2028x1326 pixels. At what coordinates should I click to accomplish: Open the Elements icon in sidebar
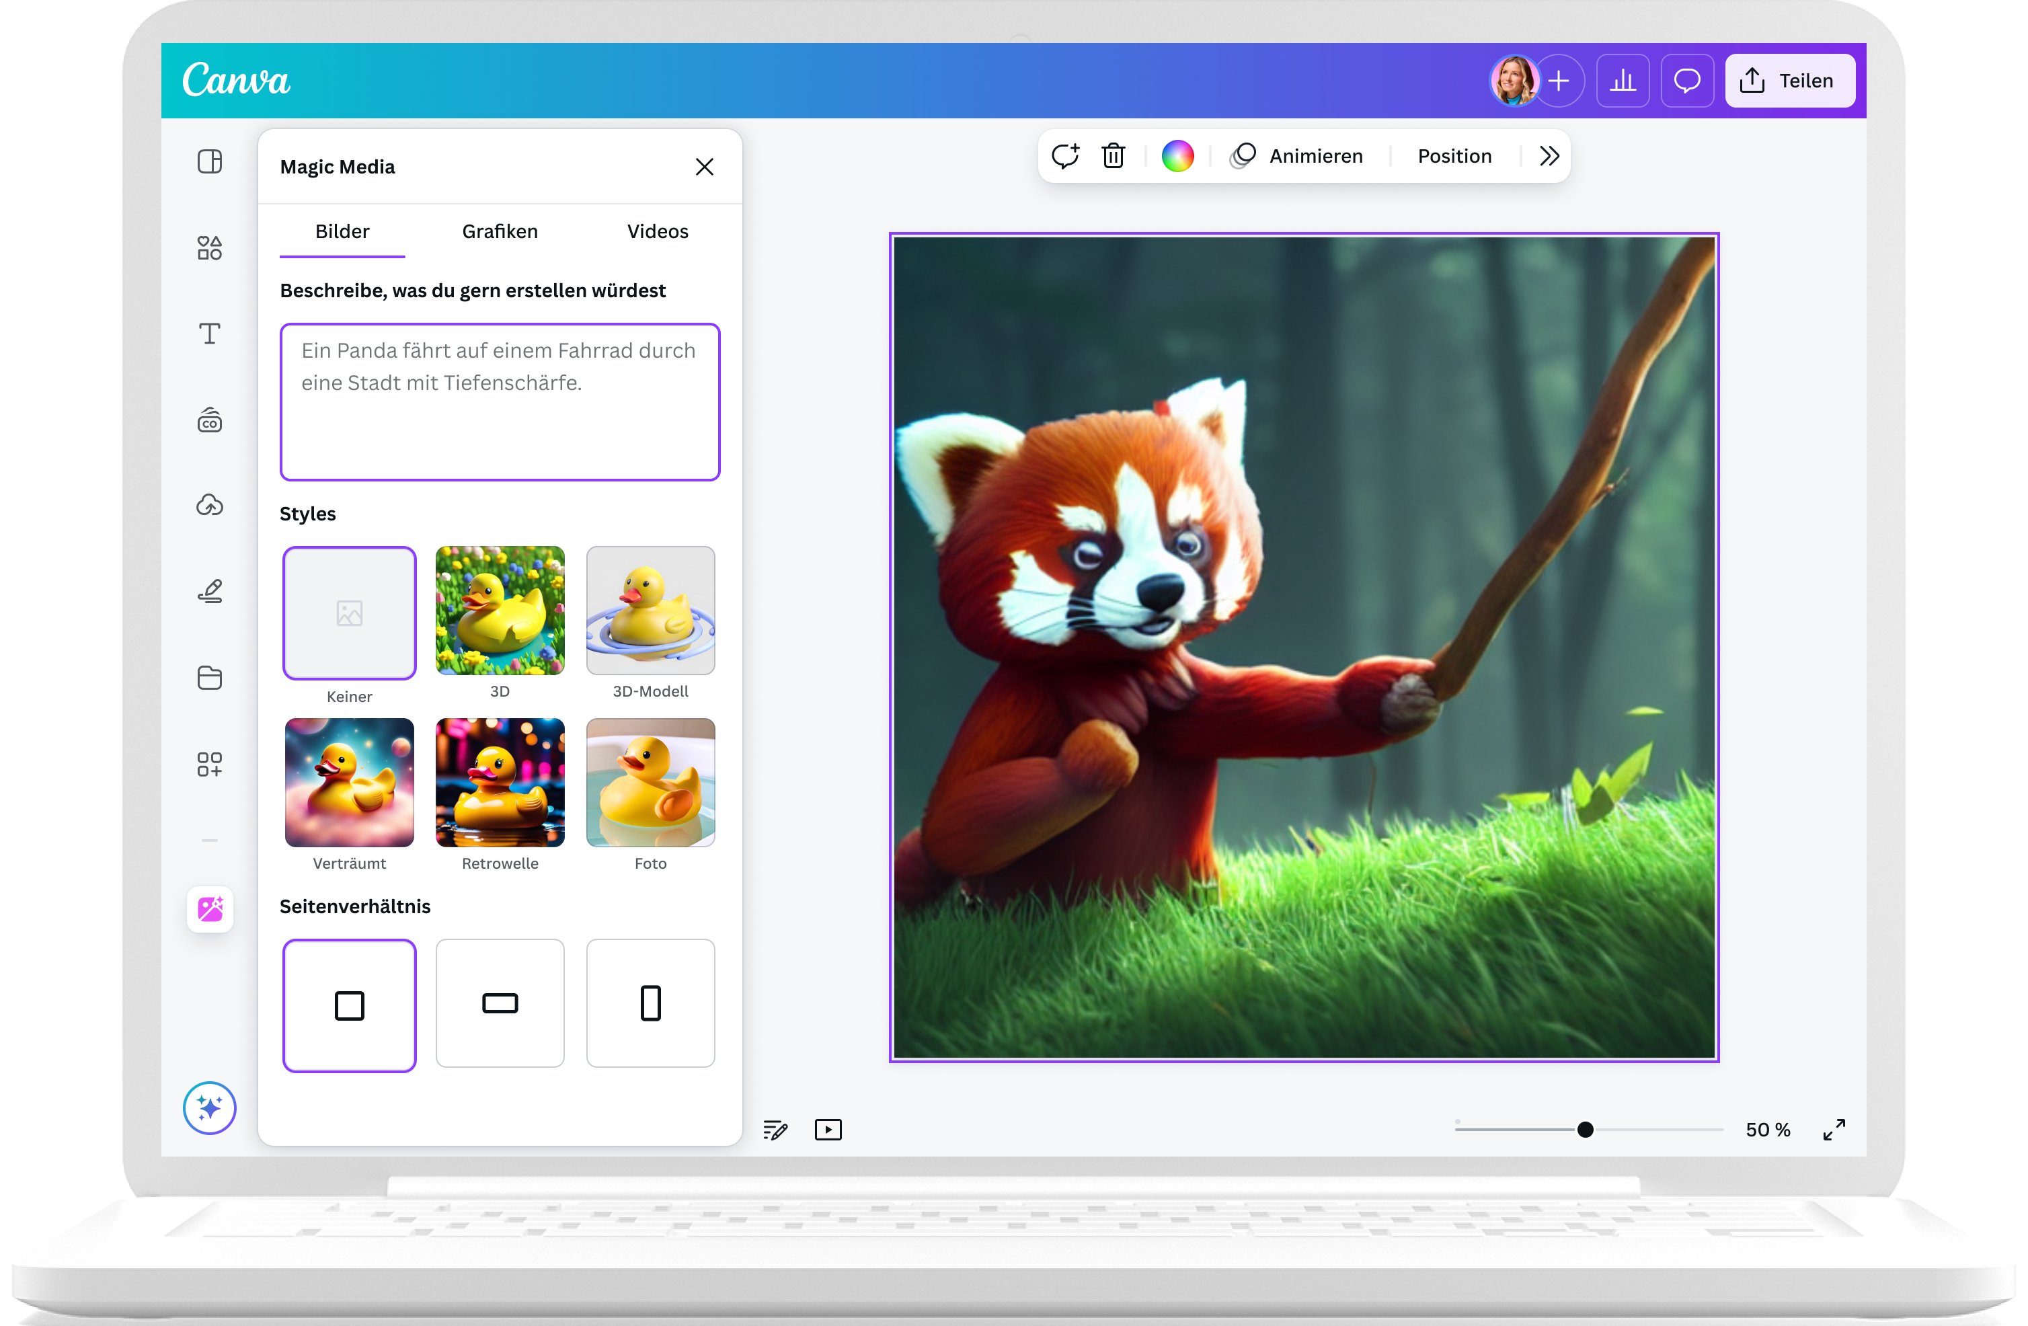click(210, 248)
